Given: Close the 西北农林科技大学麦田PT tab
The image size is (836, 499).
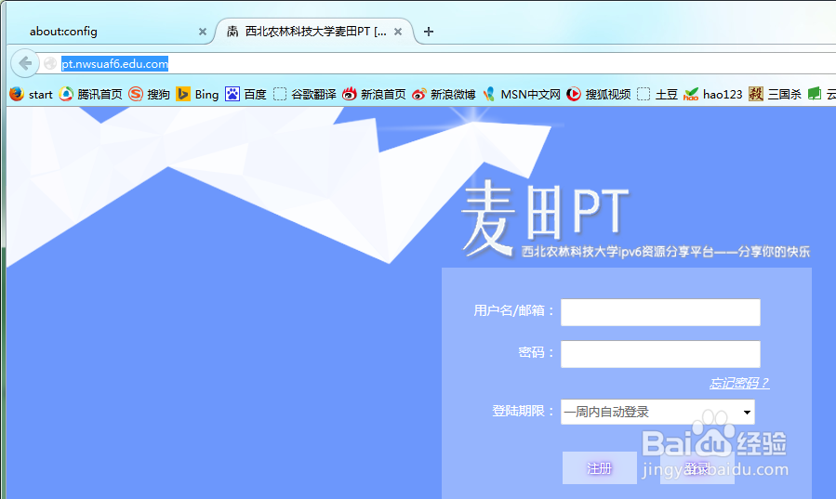Looking at the screenshot, I should coord(398,32).
